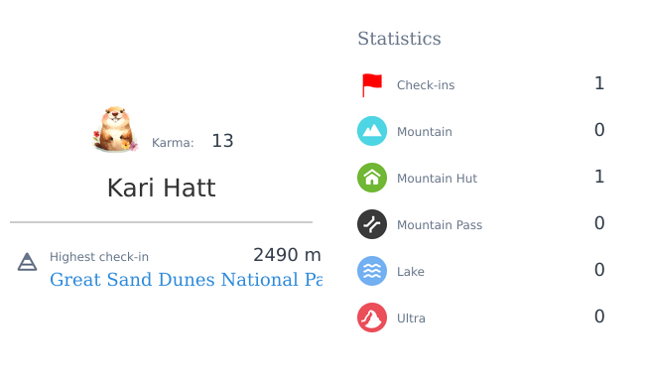This screenshot has width=645, height=382.
Task: Select the Mountain Hut label
Action: [437, 178]
